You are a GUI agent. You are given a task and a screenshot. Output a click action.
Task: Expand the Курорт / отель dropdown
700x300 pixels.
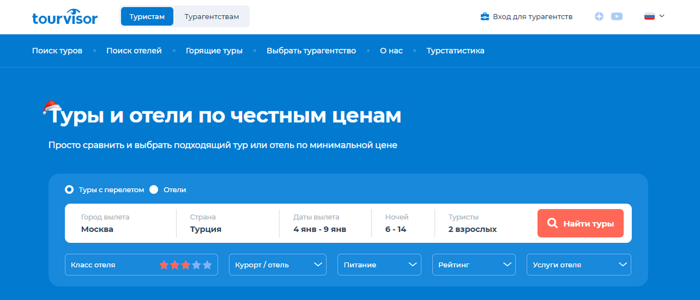[277, 264]
